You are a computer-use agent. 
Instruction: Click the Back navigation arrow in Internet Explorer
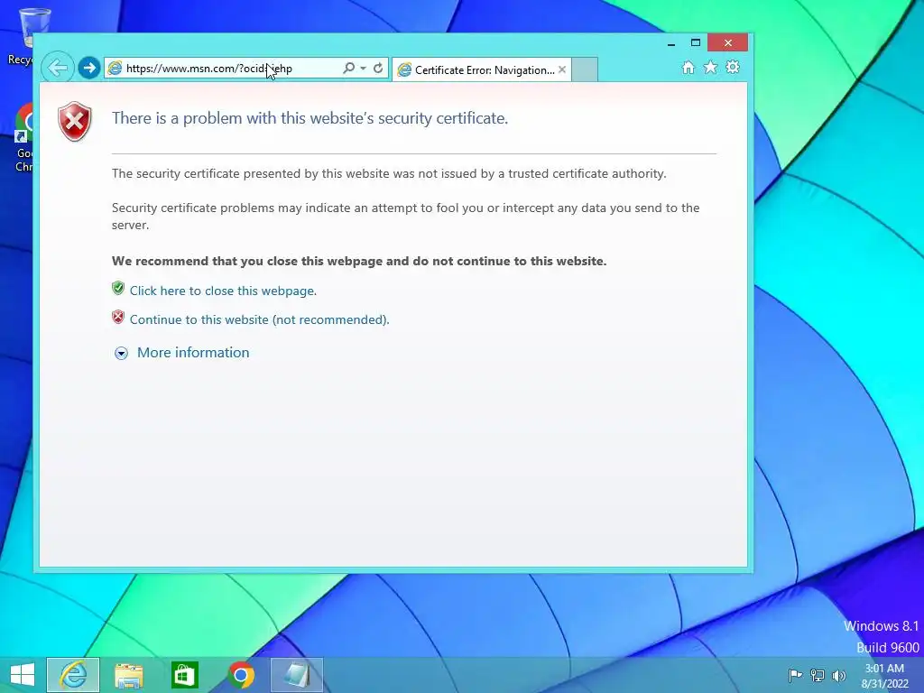point(58,68)
